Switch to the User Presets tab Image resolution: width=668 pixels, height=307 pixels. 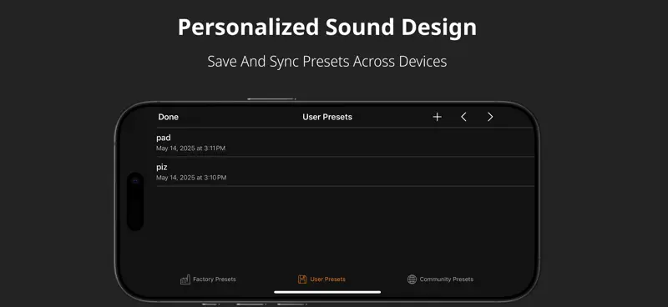[x=321, y=279]
